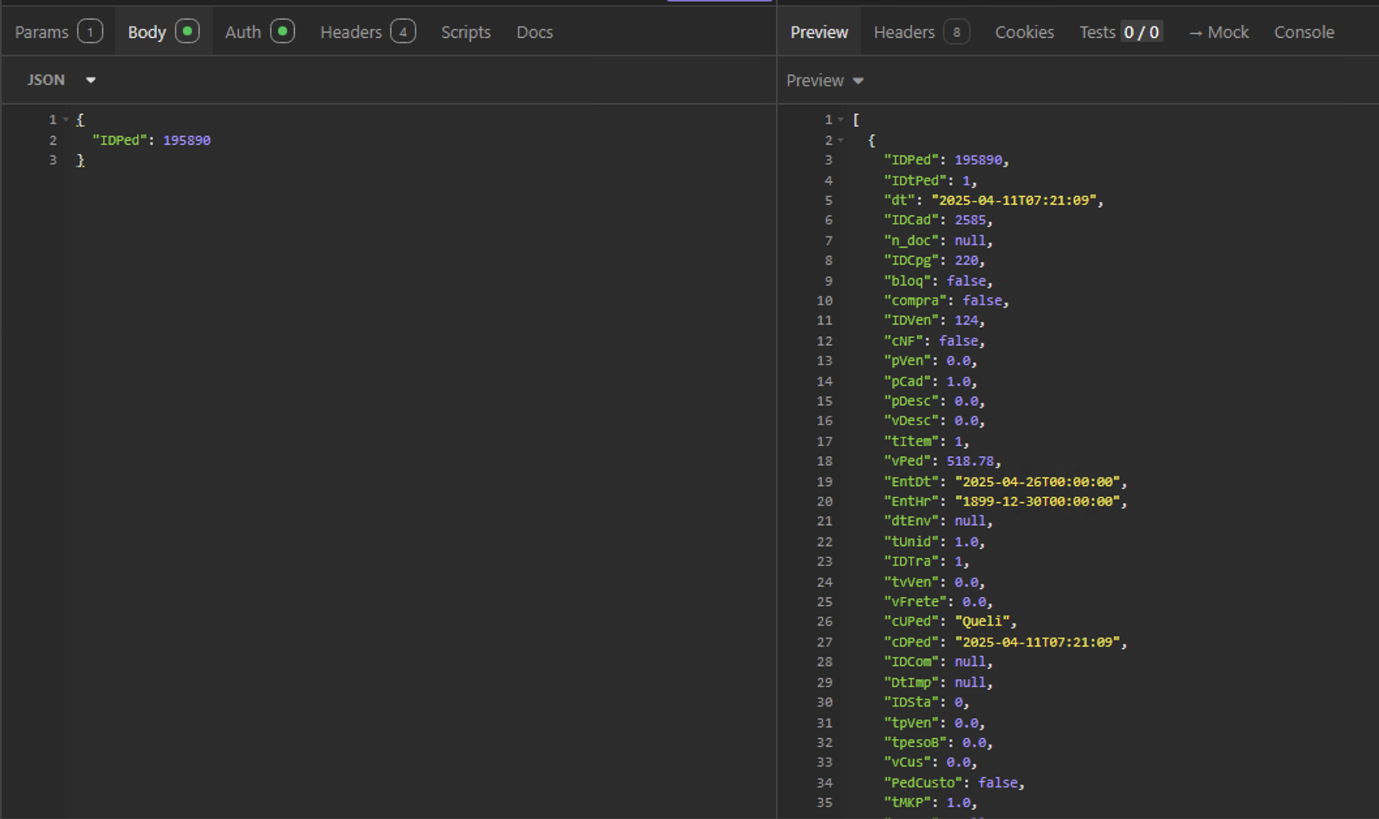
Task: Open the Scripts tab
Action: [x=465, y=32]
